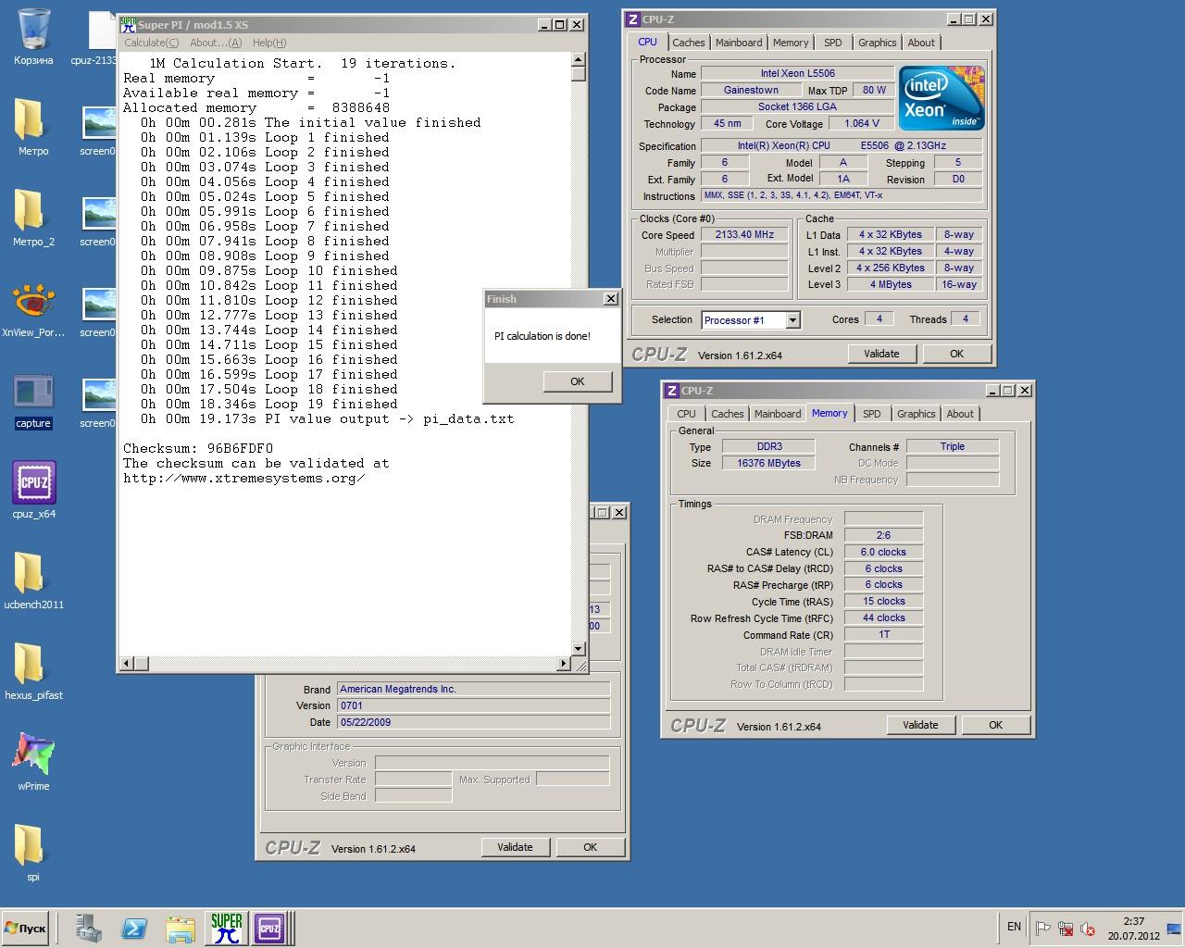Screen dimensions: 1185x948
Task: Click the Пуск start button
Action: 26,928
